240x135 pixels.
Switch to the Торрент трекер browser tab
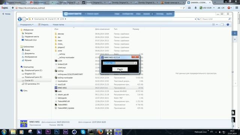pyautogui.click(x=15, y=3)
